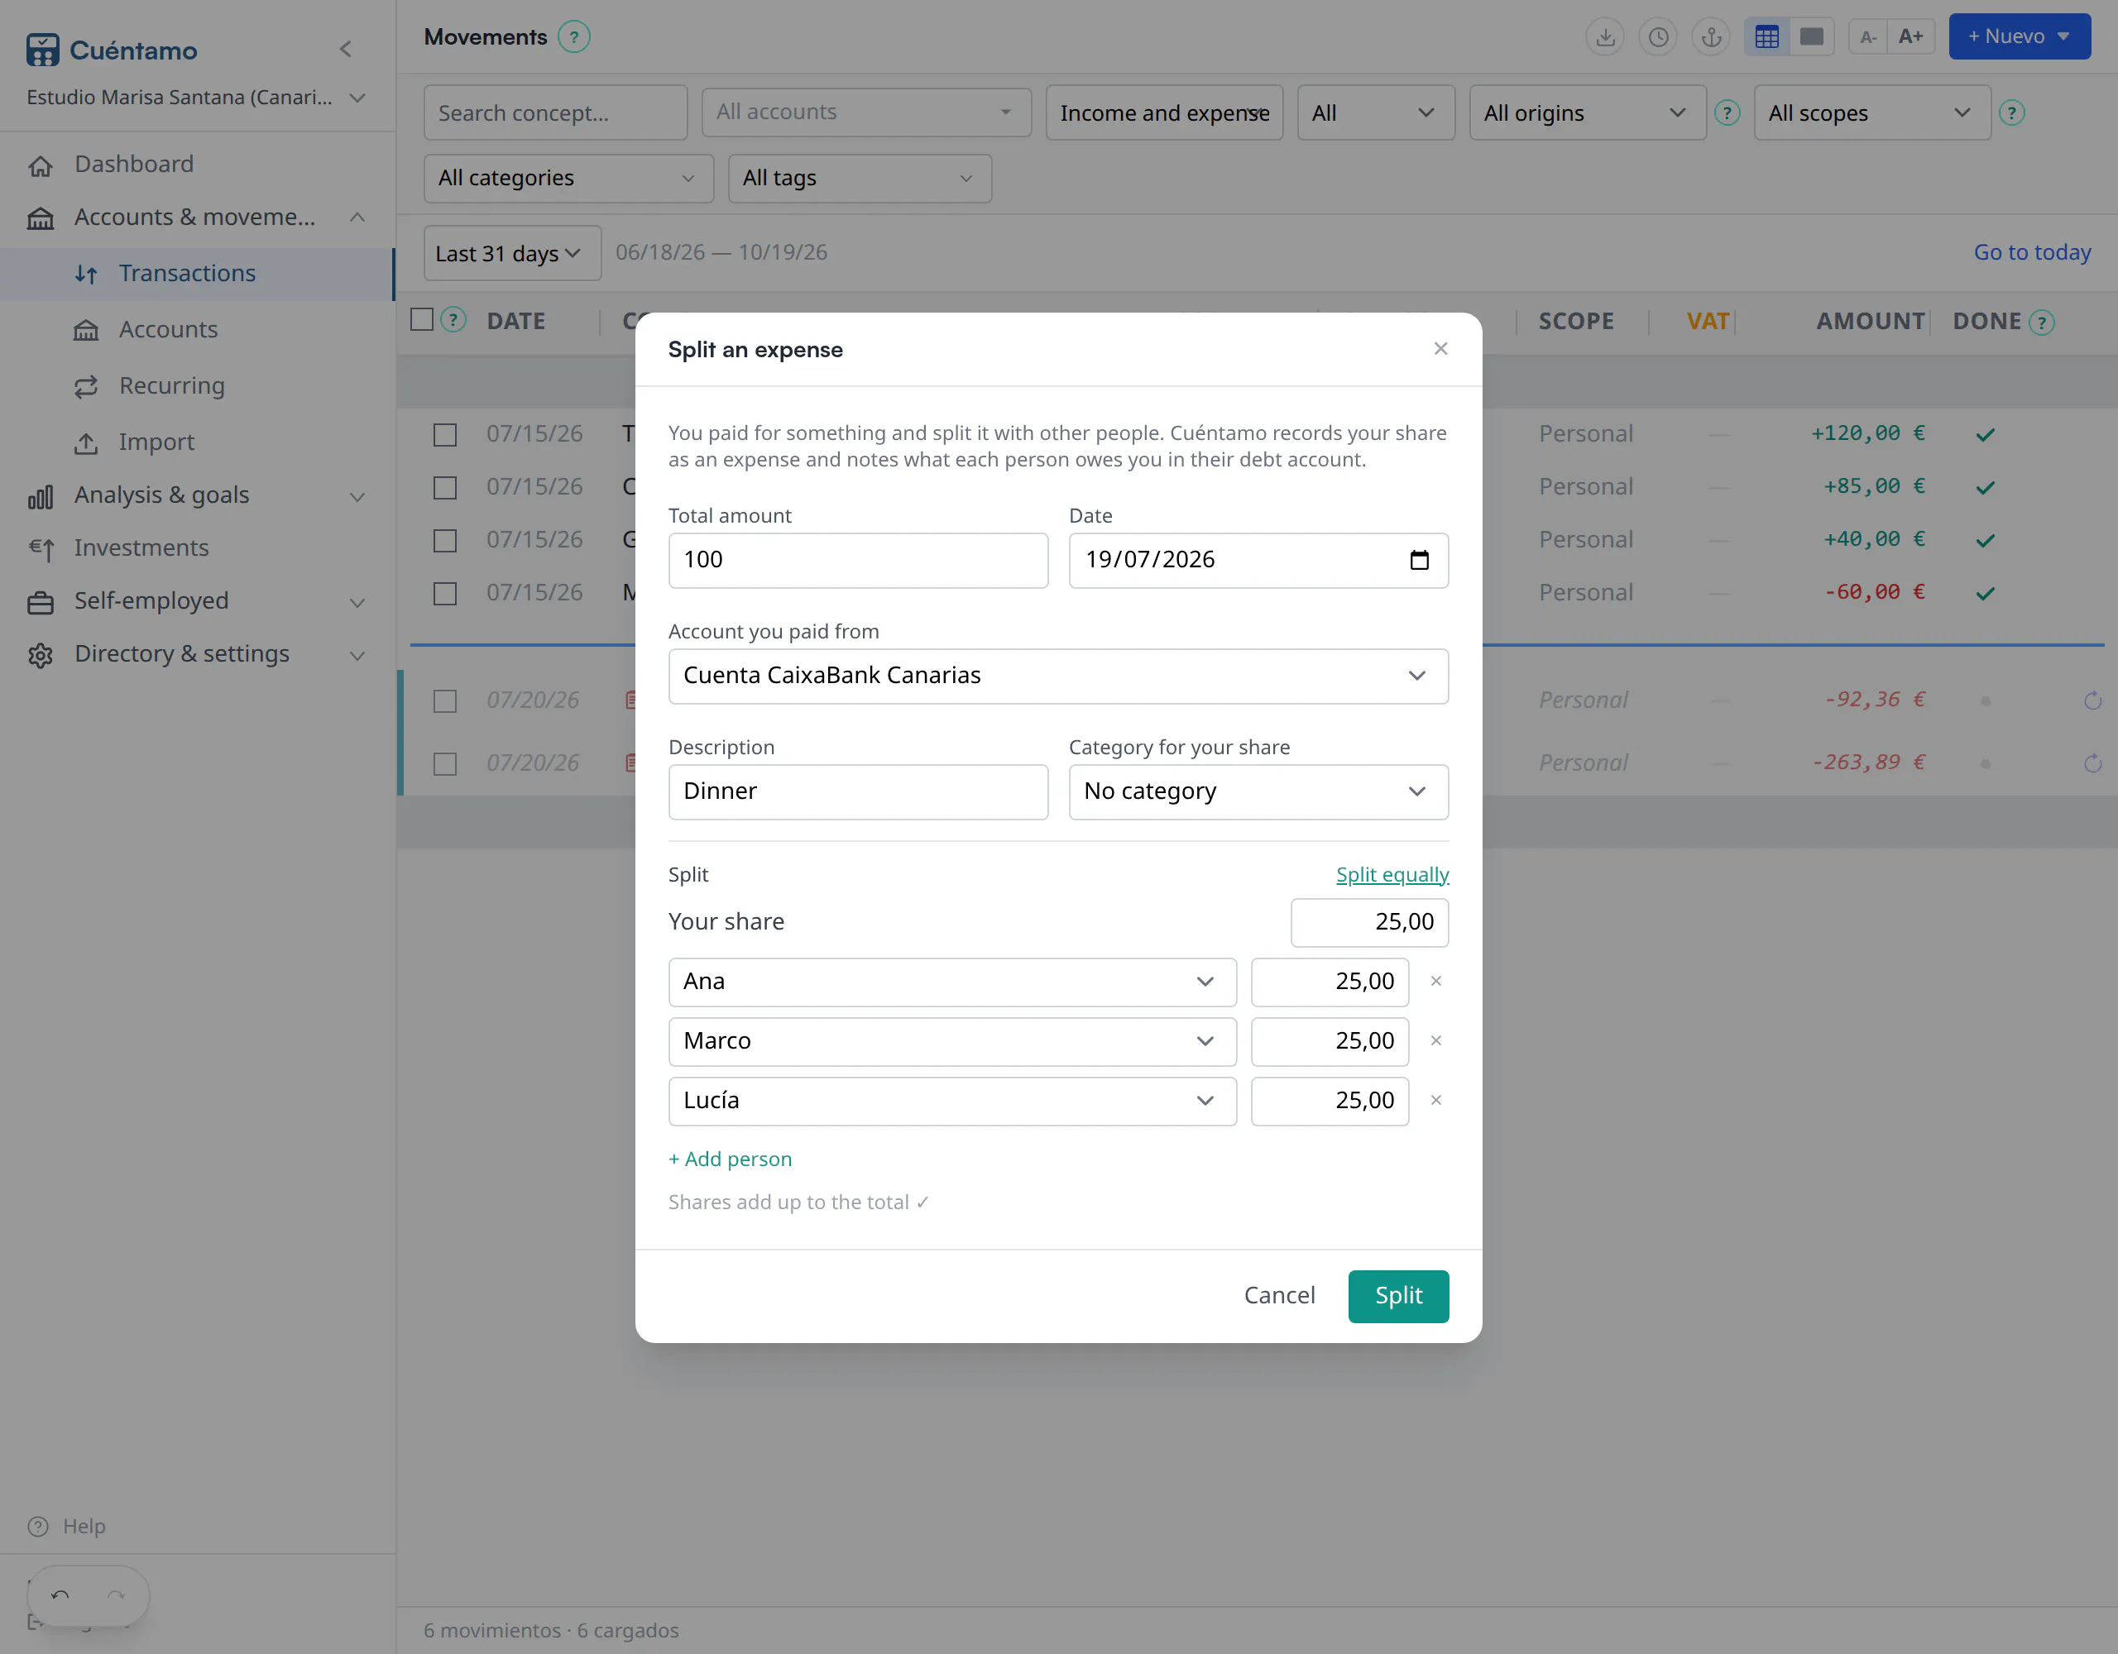Open Account you paid from dropdown
Image resolution: width=2118 pixels, height=1654 pixels.
pyautogui.click(x=1058, y=676)
